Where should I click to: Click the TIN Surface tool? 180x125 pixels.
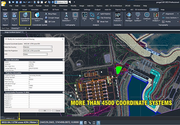[x=138, y=17]
